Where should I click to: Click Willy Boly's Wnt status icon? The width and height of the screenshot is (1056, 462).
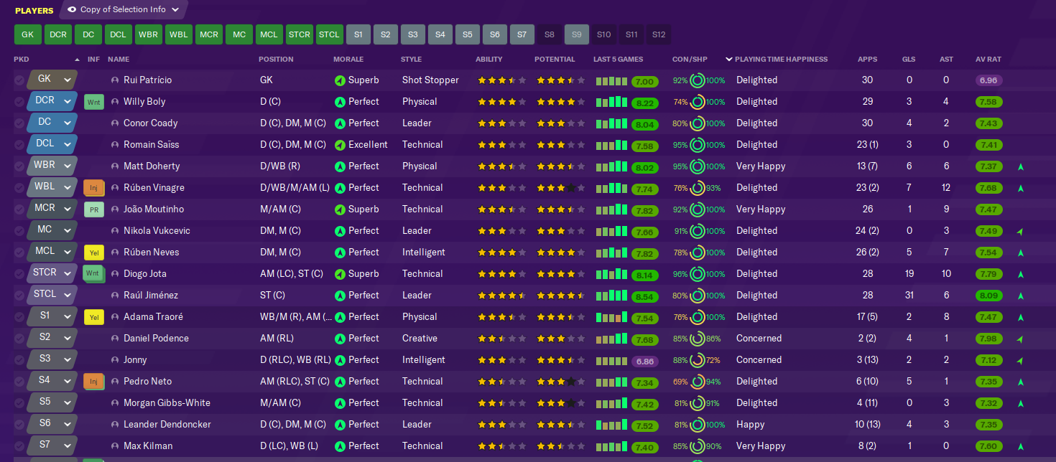(x=94, y=102)
